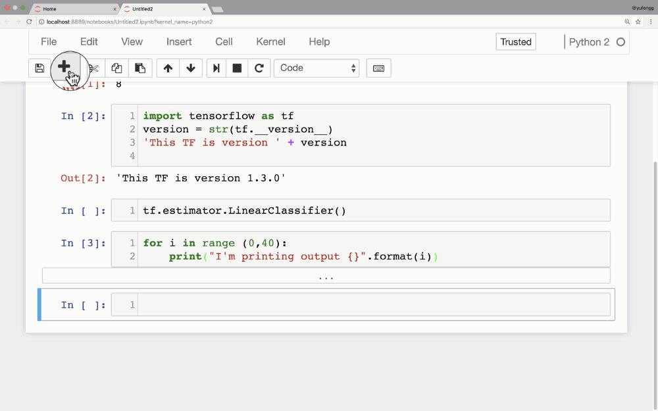The image size is (658, 411).
Task: Expand the collapsed output marked with ellipsis
Action: (x=326, y=276)
